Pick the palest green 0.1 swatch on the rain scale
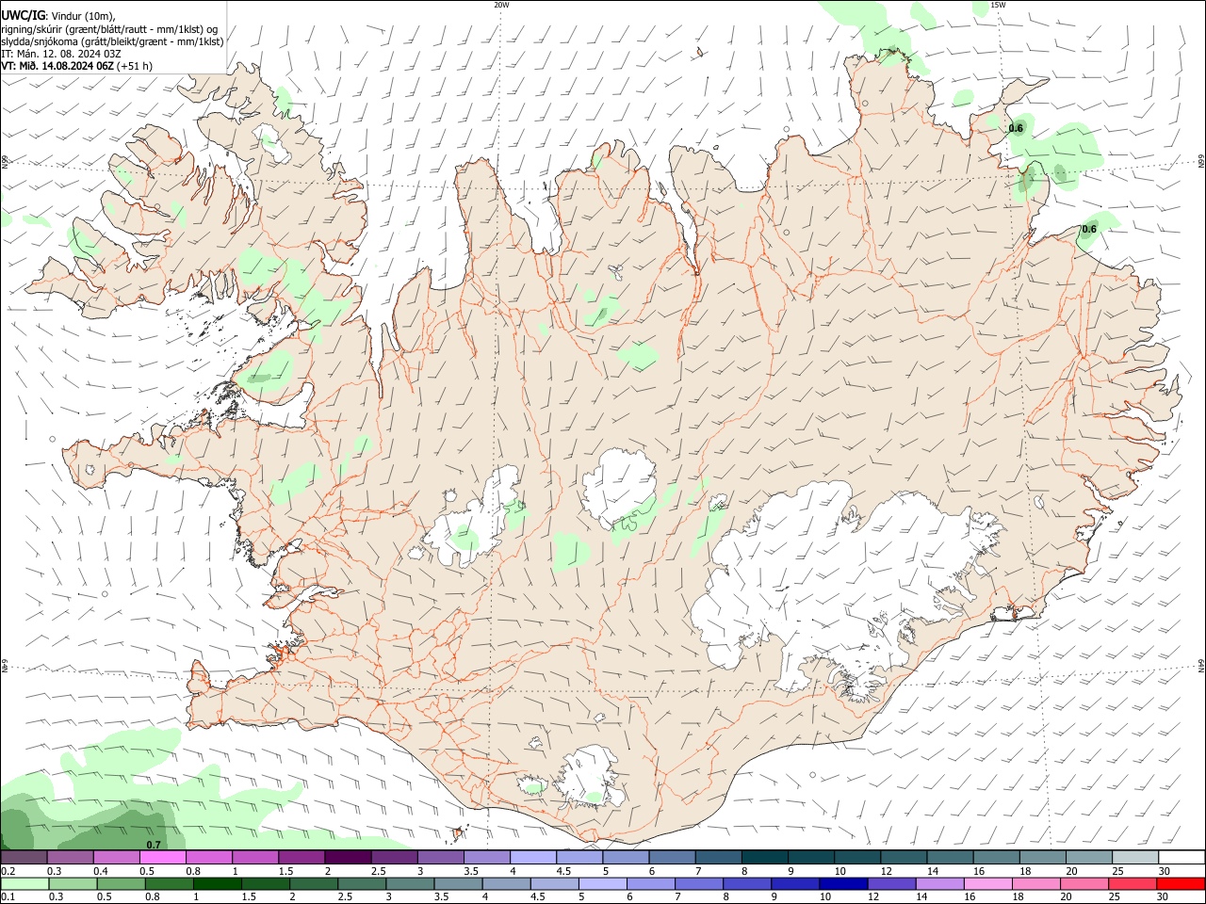Screen dimensions: 1206x904 tap(24, 884)
